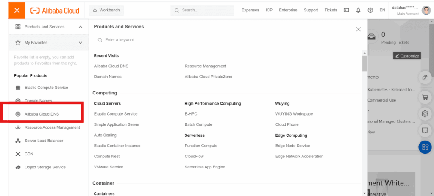
Task: Open the Support menu
Action: point(311,10)
